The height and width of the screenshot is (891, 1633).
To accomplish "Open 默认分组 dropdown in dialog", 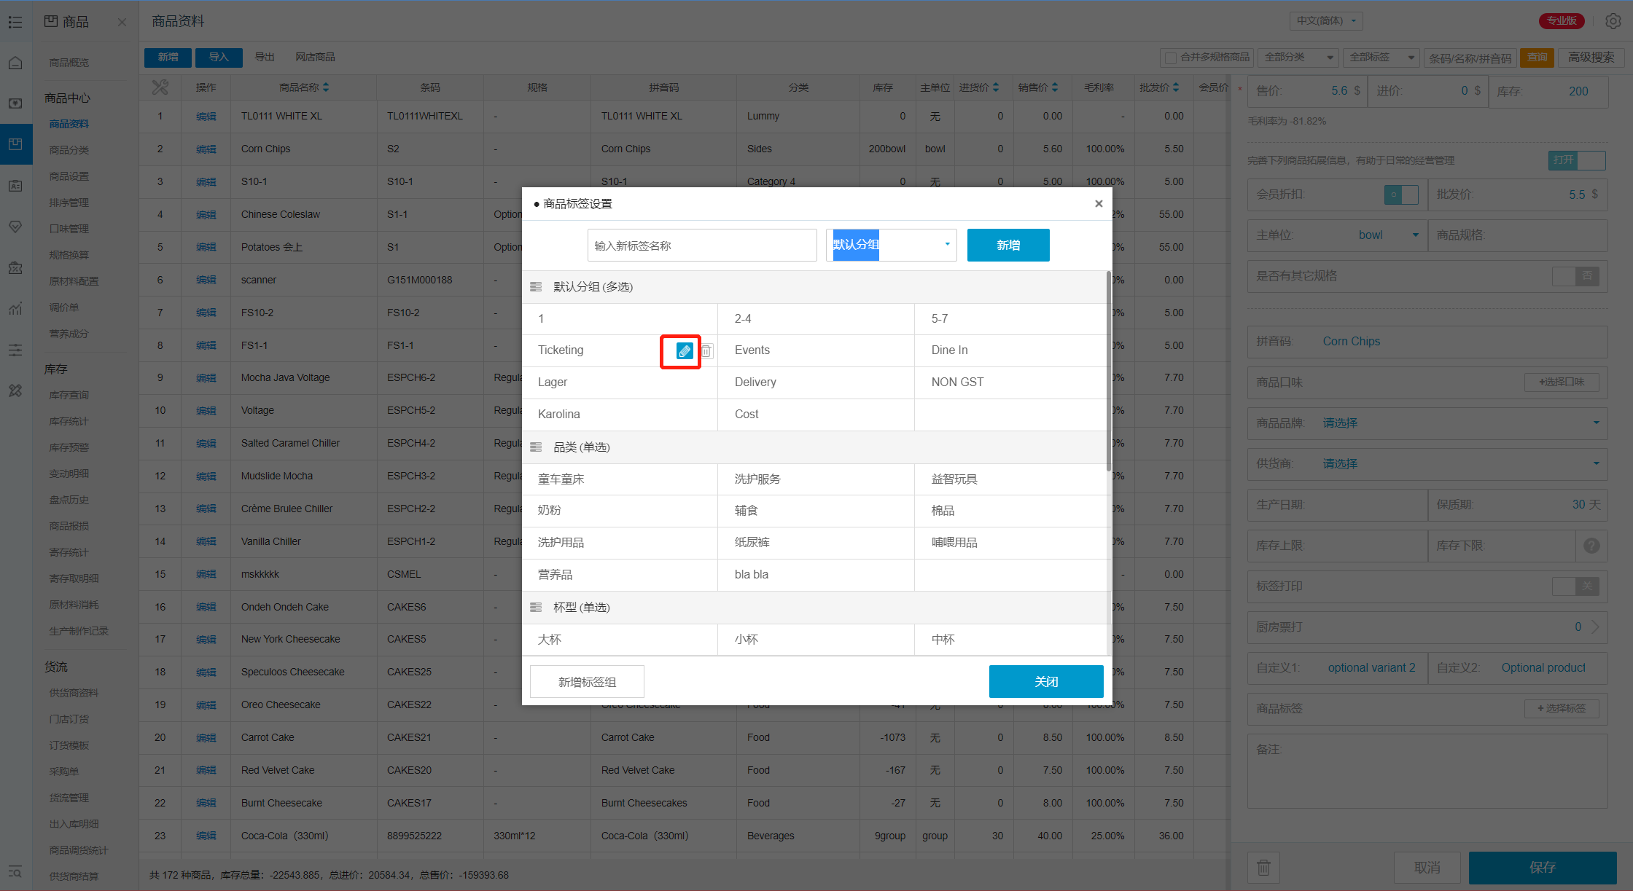I will [x=891, y=245].
